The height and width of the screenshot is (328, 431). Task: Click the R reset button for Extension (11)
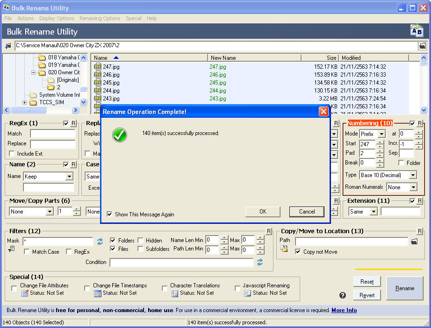click(x=419, y=201)
